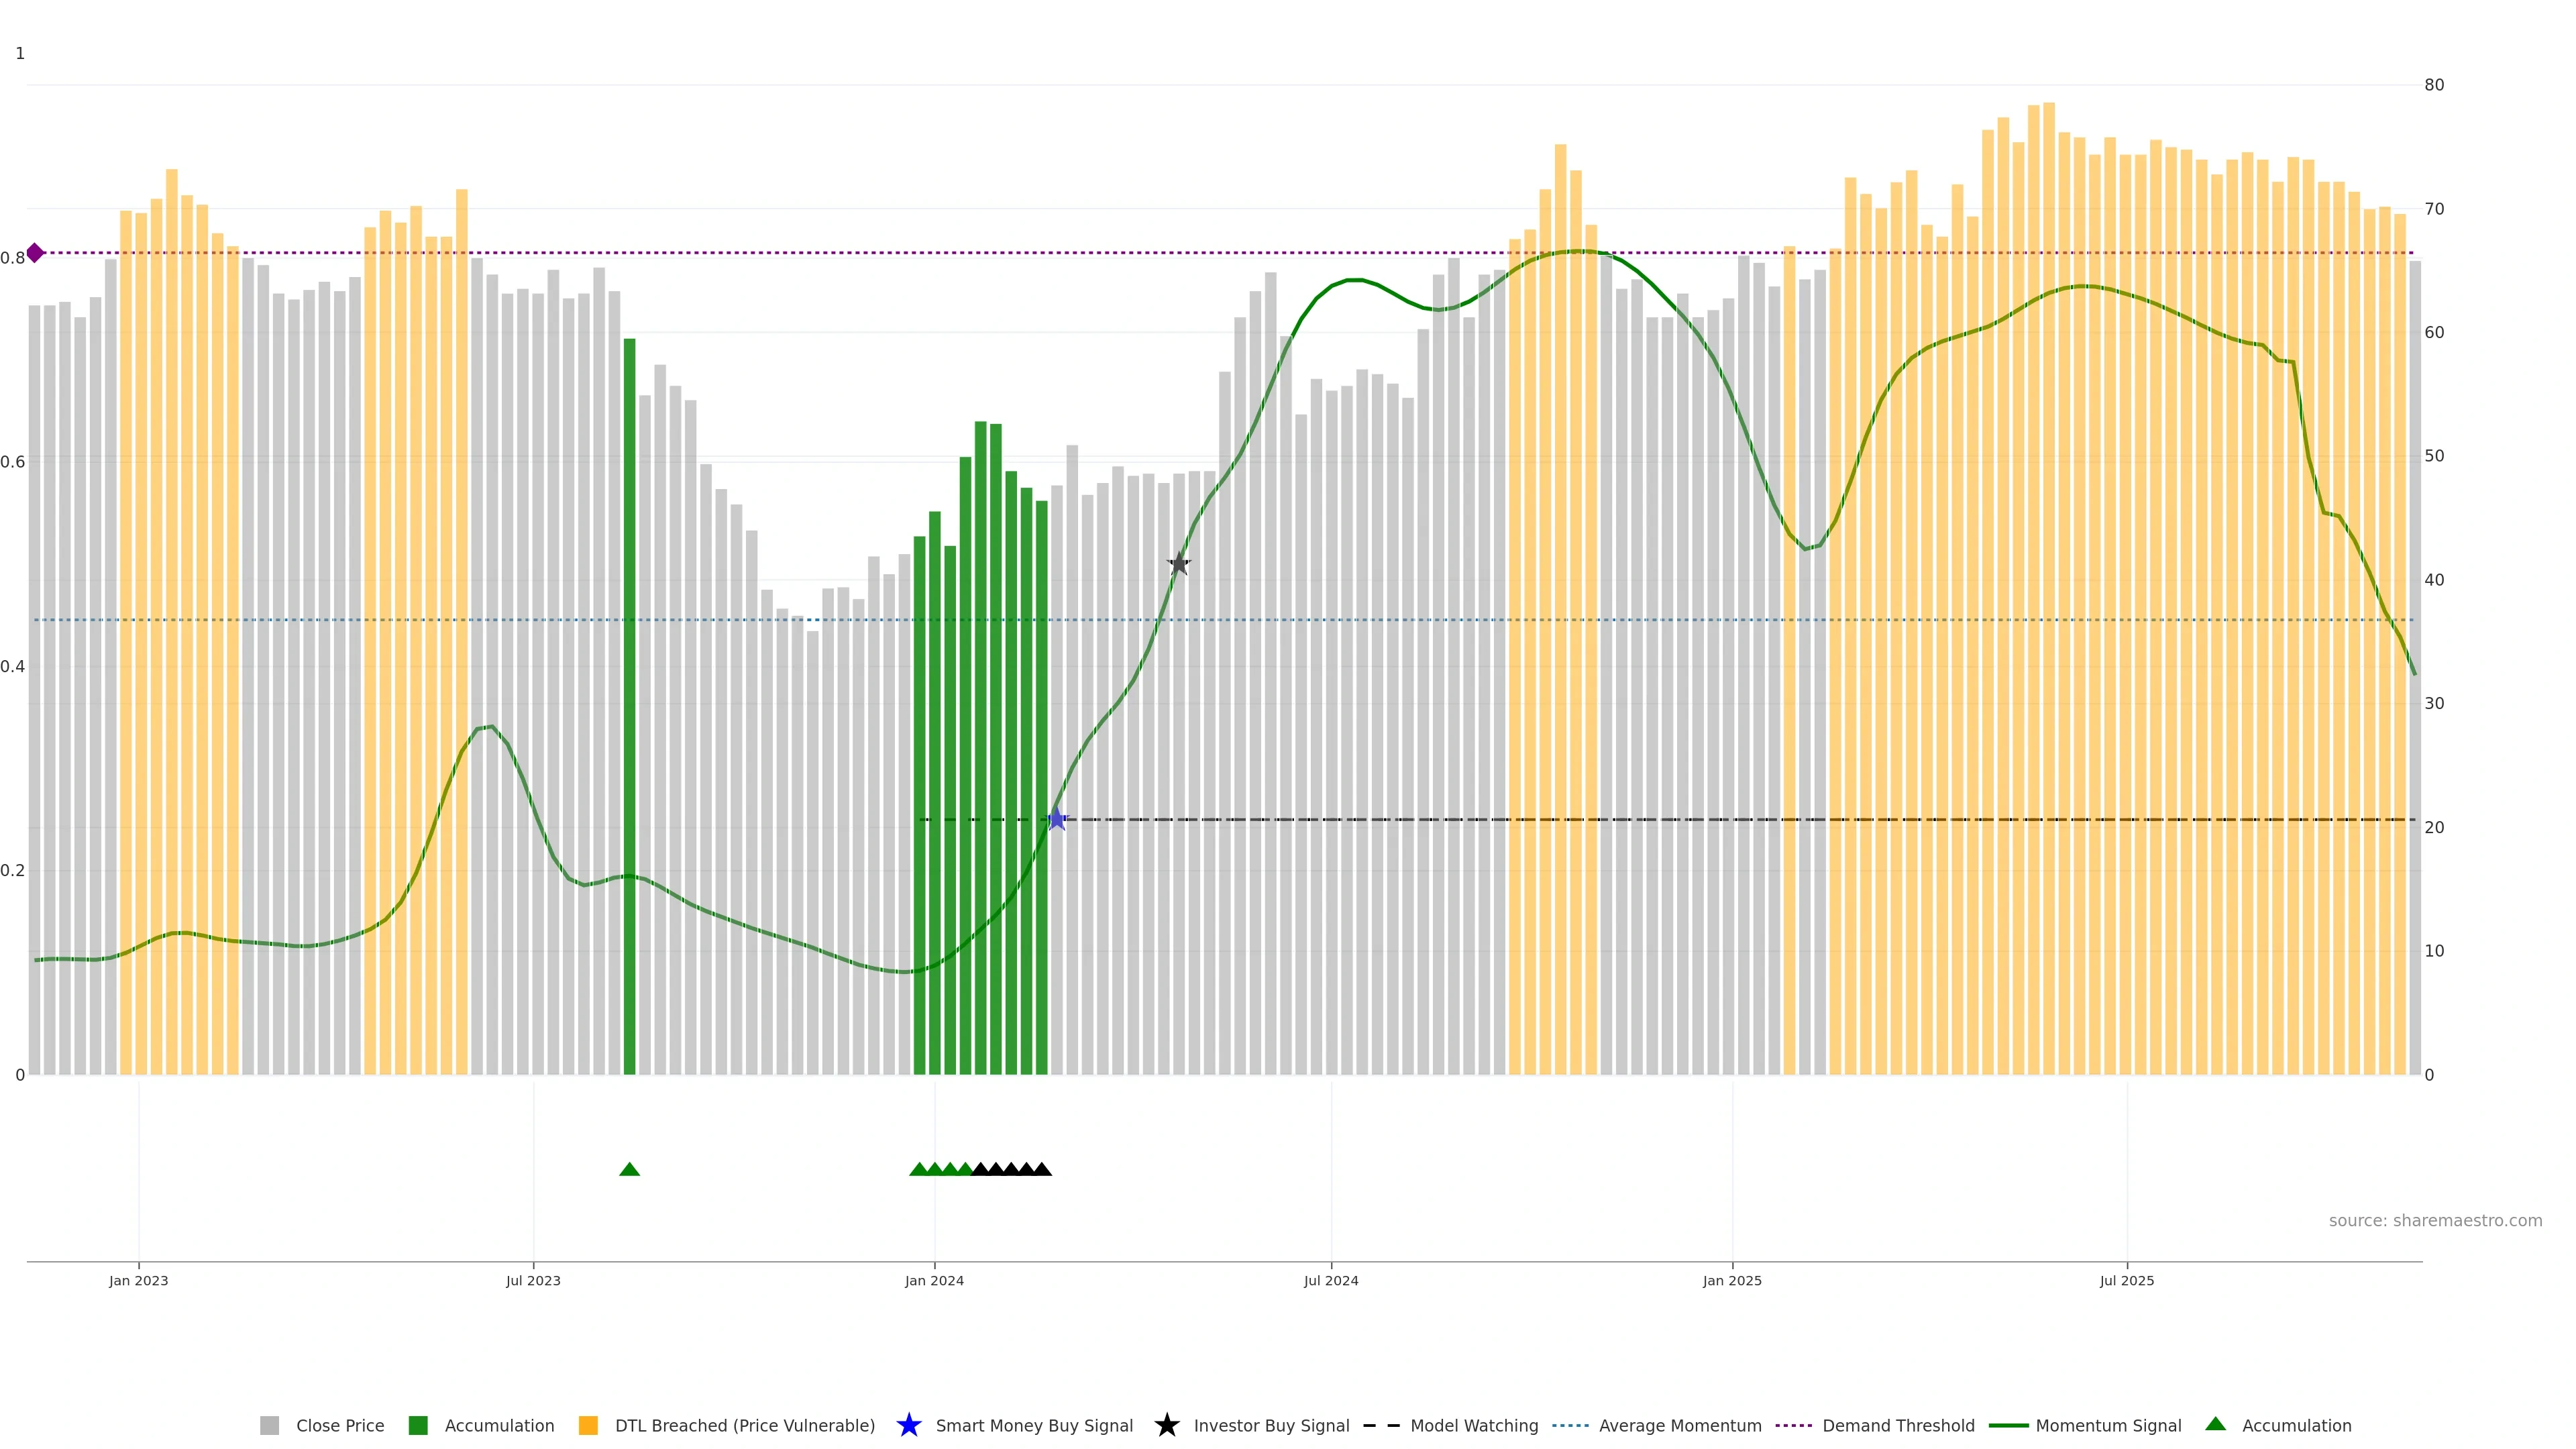
Task: Click the purple Demand Threshold diamond marker
Action: click(x=35, y=253)
